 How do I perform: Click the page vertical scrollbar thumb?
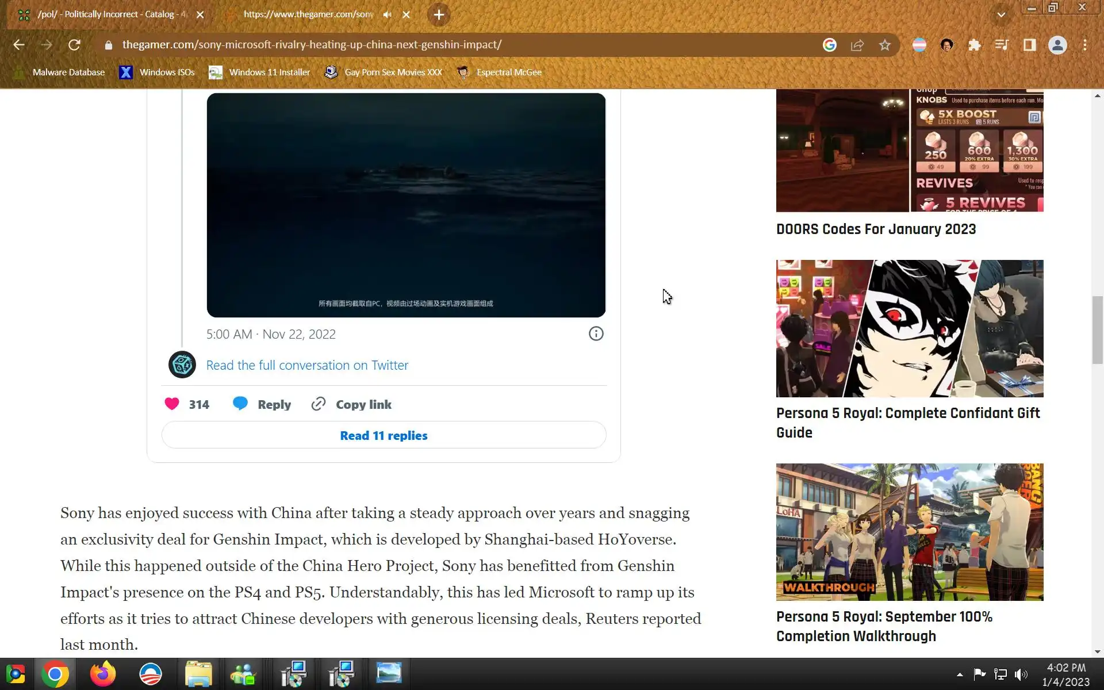(1097, 329)
